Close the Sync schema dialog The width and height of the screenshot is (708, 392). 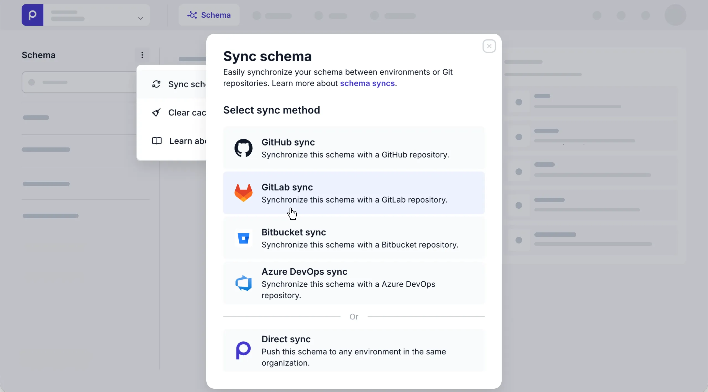(x=488, y=46)
